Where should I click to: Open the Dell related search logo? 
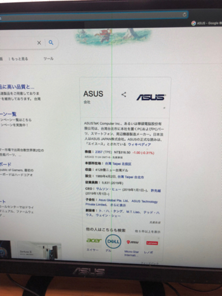click(x=113, y=241)
